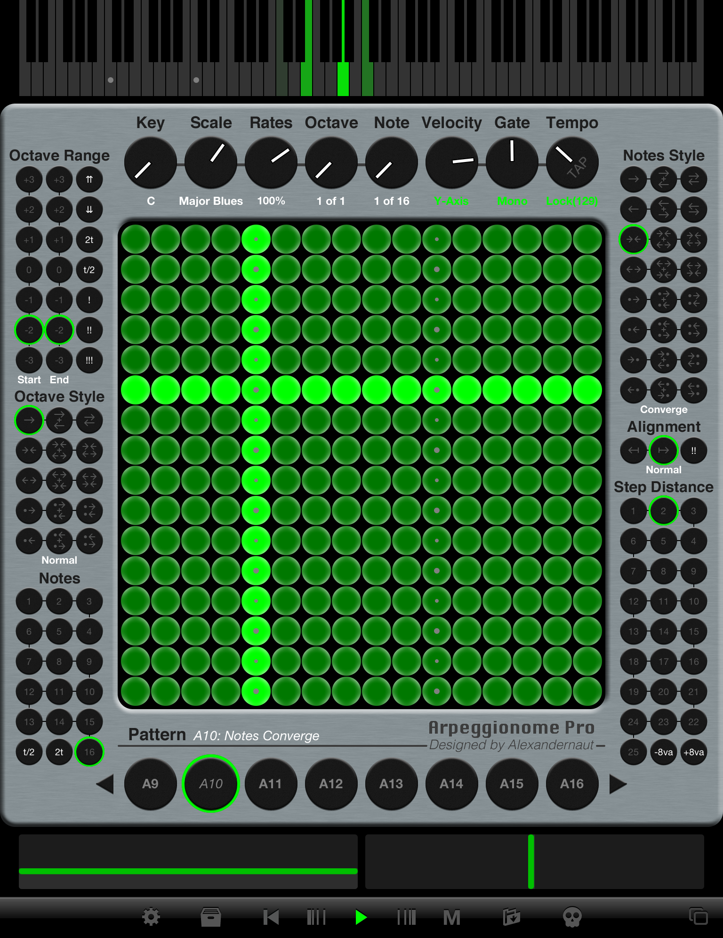723x938 pixels.
Task: Tap bottom-right pad of the grid
Action: [587, 691]
